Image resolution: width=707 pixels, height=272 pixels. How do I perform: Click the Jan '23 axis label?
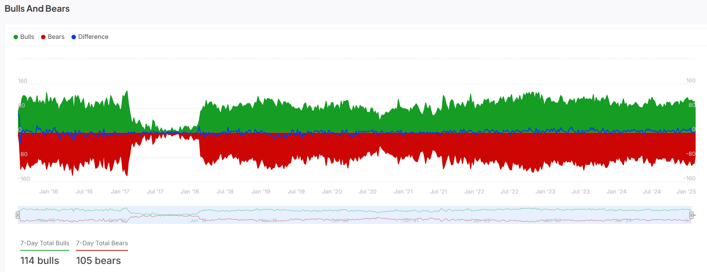pos(545,192)
